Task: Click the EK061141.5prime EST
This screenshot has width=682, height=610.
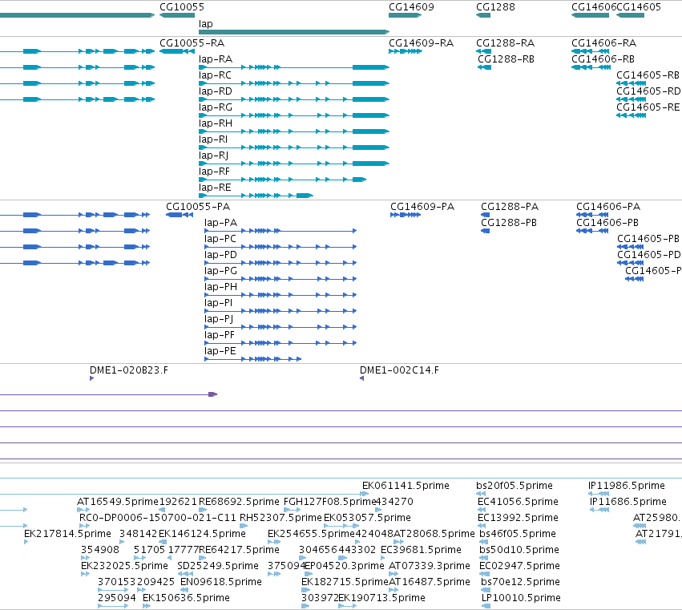Action: pyautogui.click(x=365, y=494)
